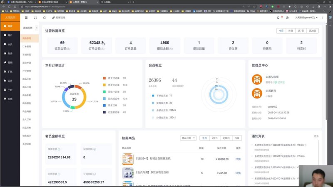Select 设计 puzzle item in dark sidebar
The image size is (333, 187).
(10, 81)
